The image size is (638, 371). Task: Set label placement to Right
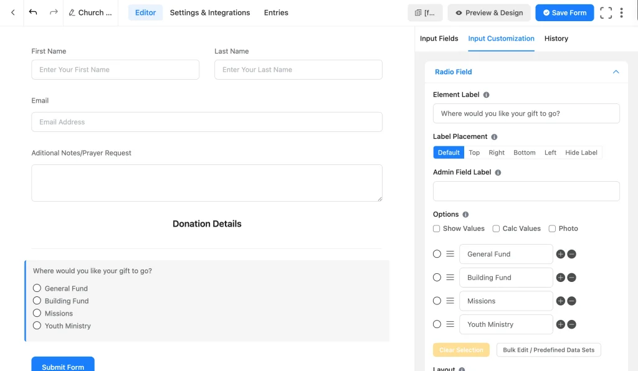tap(497, 153)
